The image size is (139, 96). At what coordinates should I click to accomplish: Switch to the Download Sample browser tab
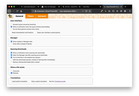pos(30,7)
